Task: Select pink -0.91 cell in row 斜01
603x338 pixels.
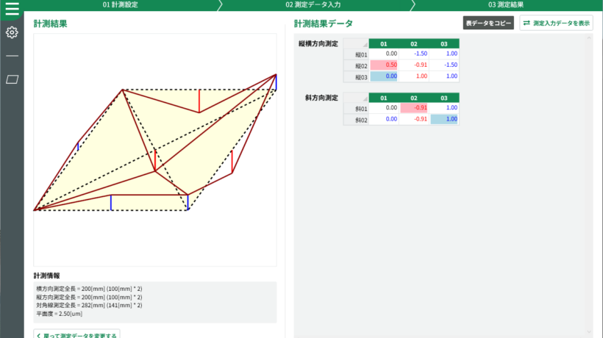Action: pyautogui.click(x=414, y=107)
